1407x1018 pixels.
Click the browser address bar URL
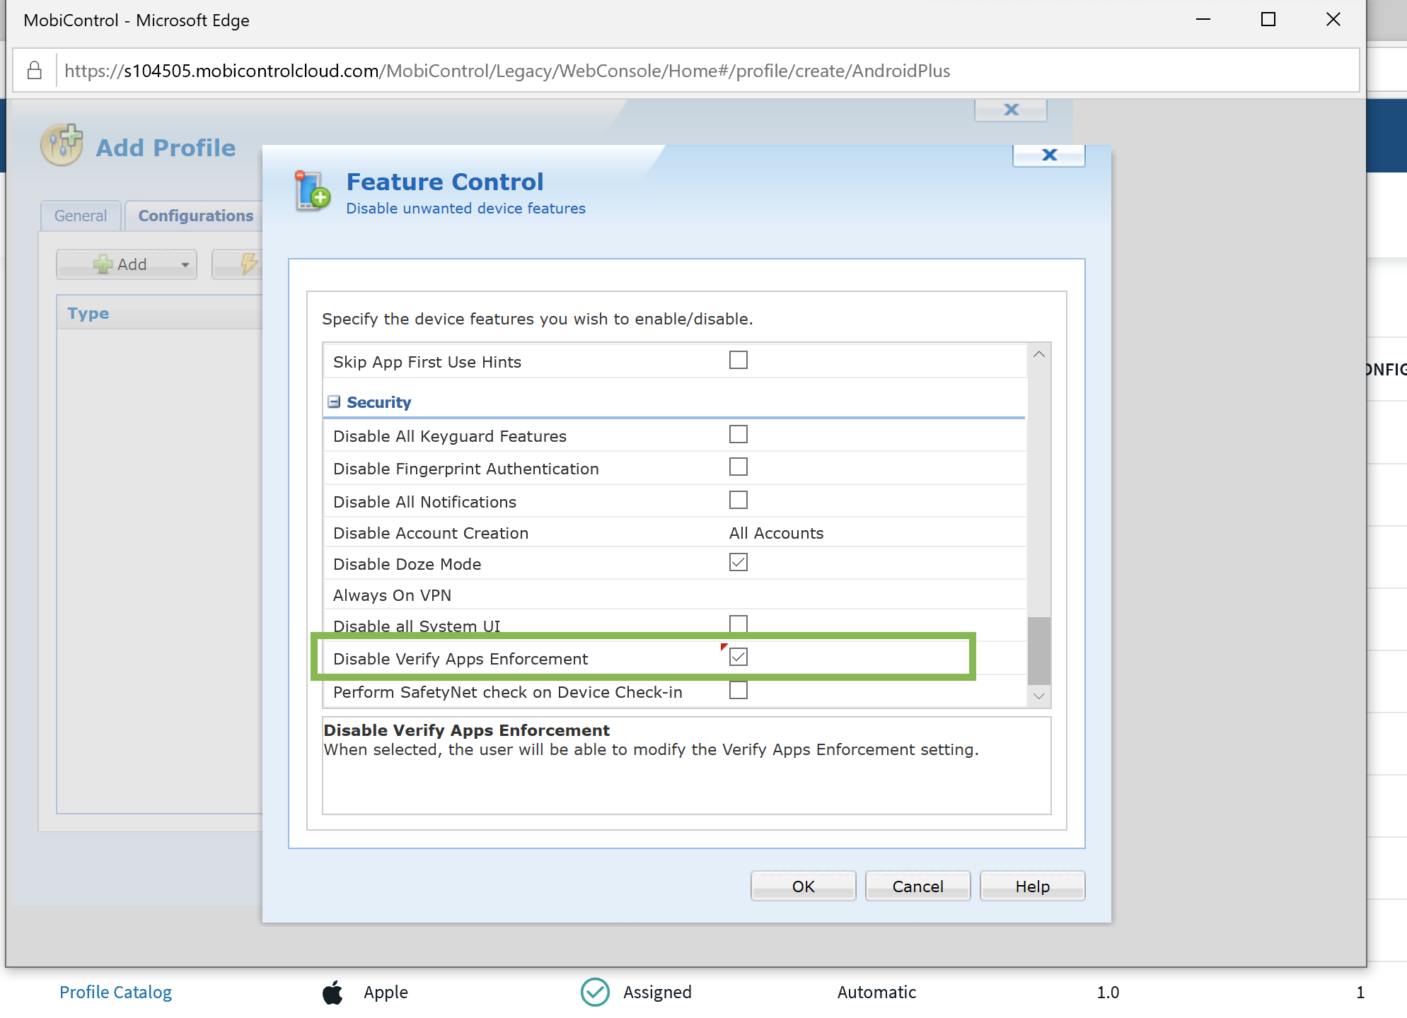point(507,71)
